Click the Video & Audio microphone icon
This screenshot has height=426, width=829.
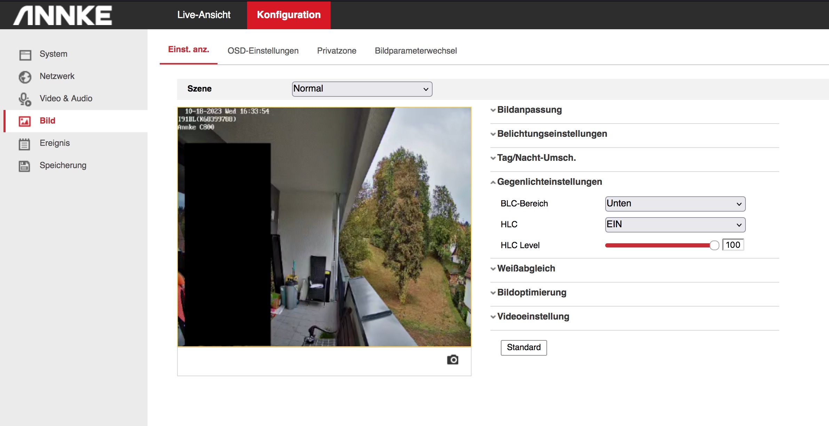25,99
